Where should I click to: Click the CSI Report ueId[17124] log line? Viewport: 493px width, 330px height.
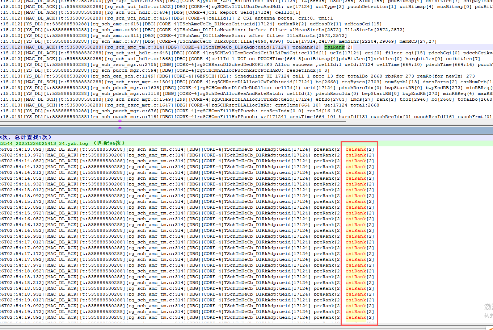point(181,12)
